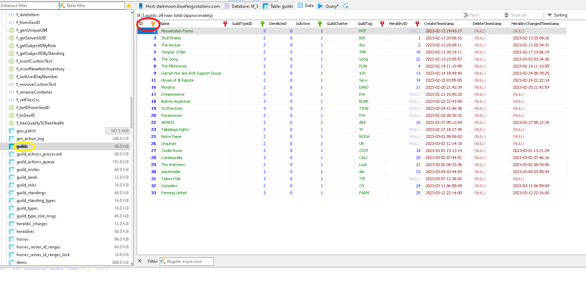Click the Next rows button
586x298 pixels.
[471, 15]
